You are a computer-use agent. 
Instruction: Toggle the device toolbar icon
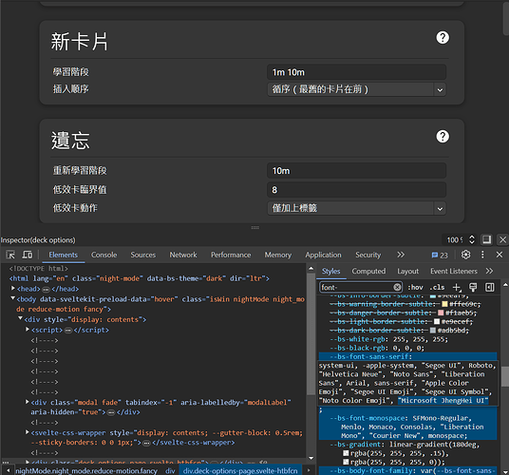28,255
